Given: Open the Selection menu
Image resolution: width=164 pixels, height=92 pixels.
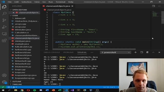Looking at the screenshot, I should [x=26, y=2].
